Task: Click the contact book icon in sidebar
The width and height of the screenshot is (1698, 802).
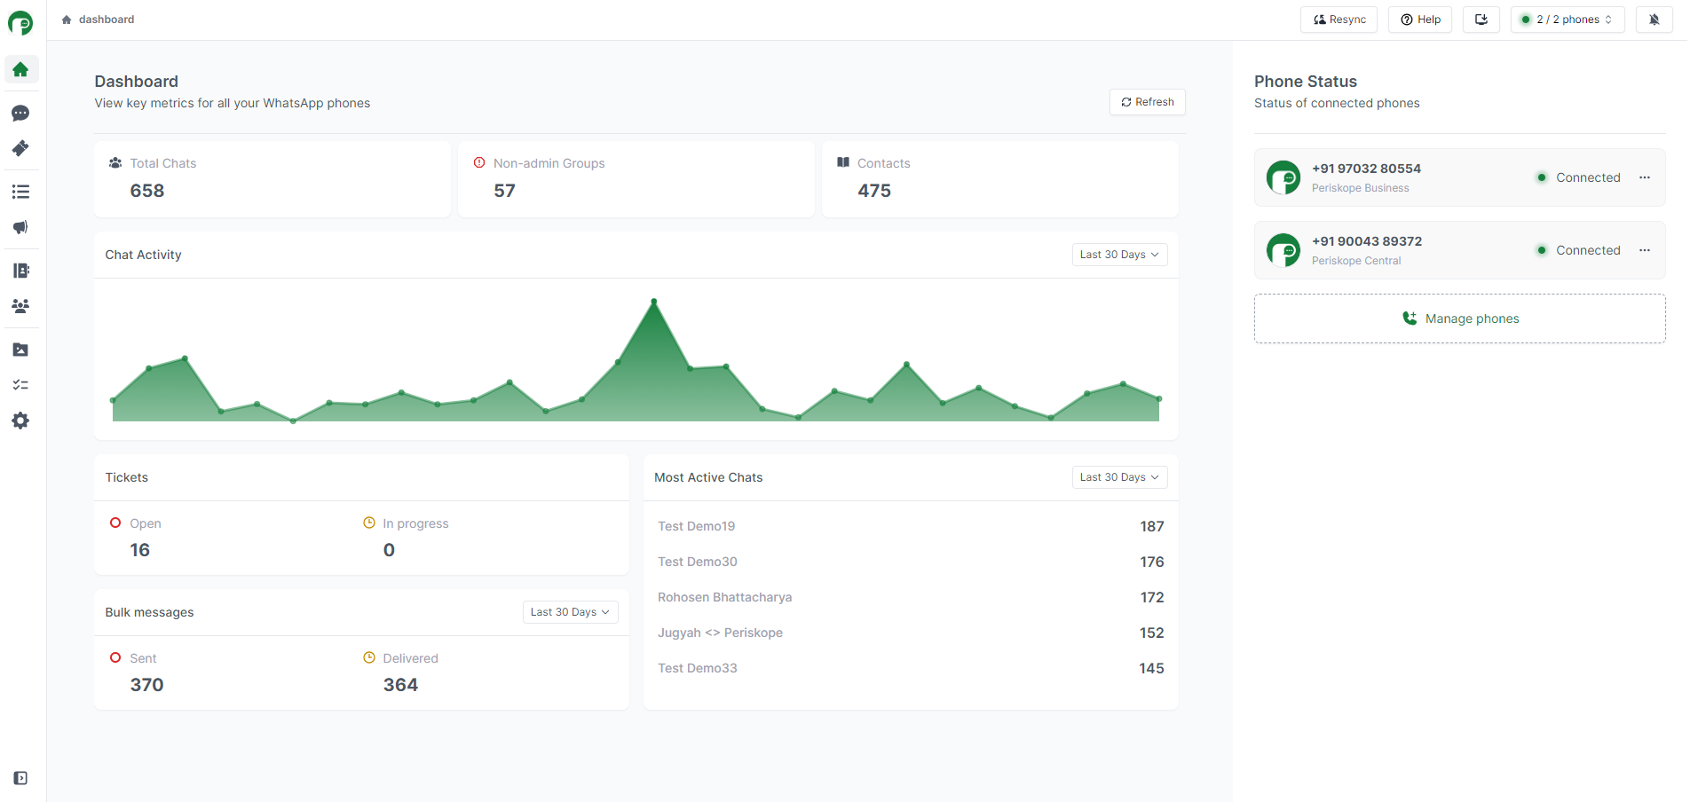Action: [20, 271]
